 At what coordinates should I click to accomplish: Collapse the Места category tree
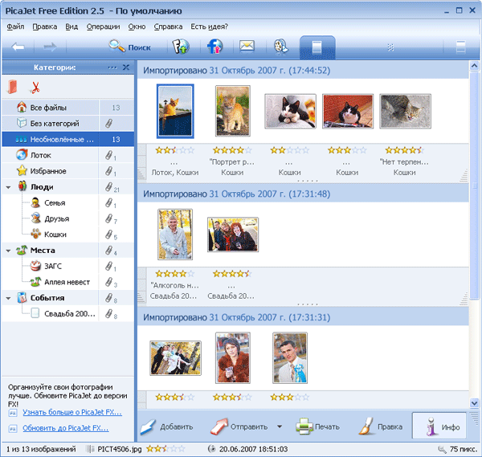pyautogui.click(x=8, y=251)
